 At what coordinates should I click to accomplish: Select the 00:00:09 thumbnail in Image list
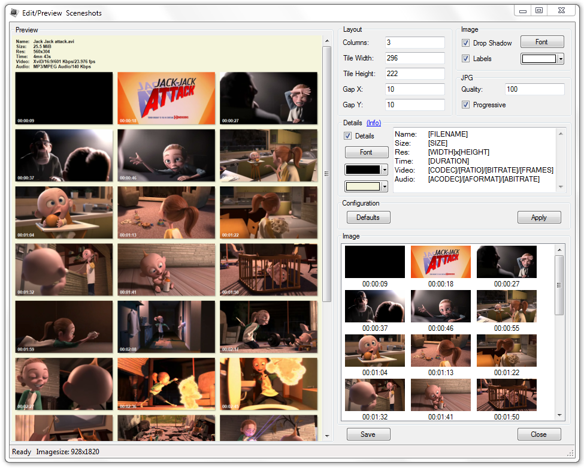pyautogui.click(x=375, y=262)
